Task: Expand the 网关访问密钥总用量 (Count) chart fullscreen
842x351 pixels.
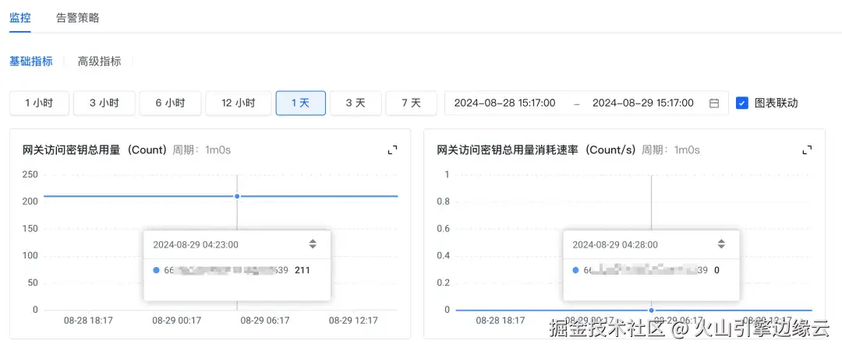Action: tap(392, 150)
